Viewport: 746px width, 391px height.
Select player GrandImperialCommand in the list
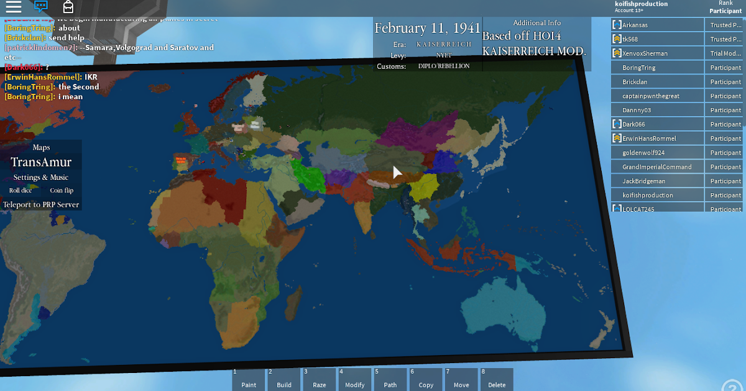657,167
